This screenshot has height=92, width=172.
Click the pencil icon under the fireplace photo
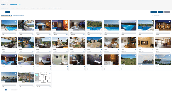tap(153, 49)
